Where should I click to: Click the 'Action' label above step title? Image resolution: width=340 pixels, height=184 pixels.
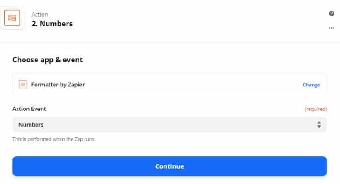tap(40, 14)
